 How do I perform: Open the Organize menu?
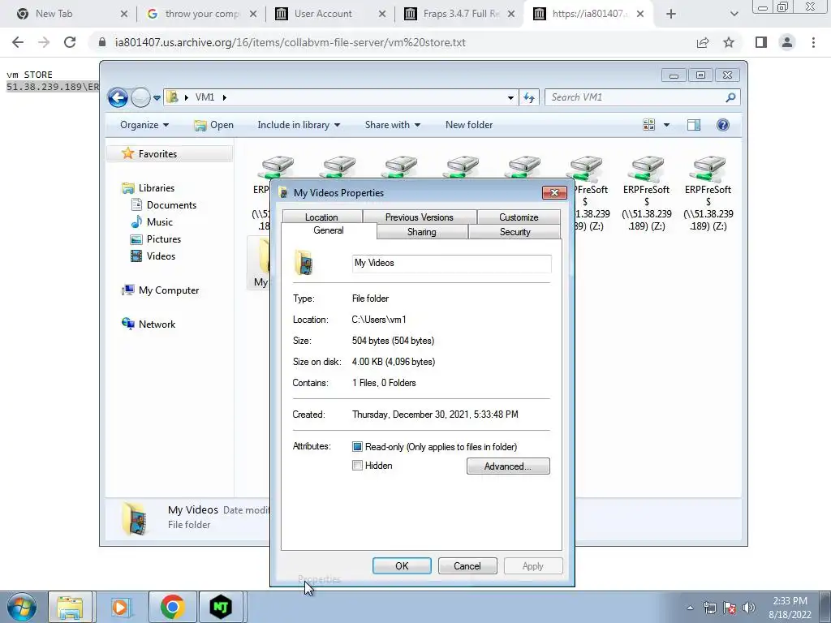click(x=144, y=125)
